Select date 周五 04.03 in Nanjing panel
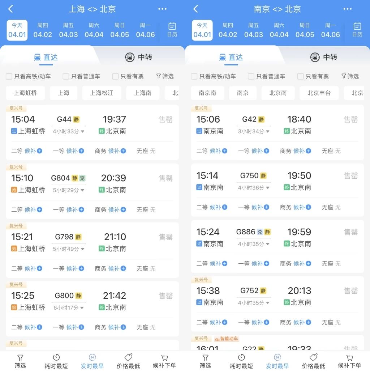Image resolution: width=370 pixels, height=378 pixels. pos(253,30)
